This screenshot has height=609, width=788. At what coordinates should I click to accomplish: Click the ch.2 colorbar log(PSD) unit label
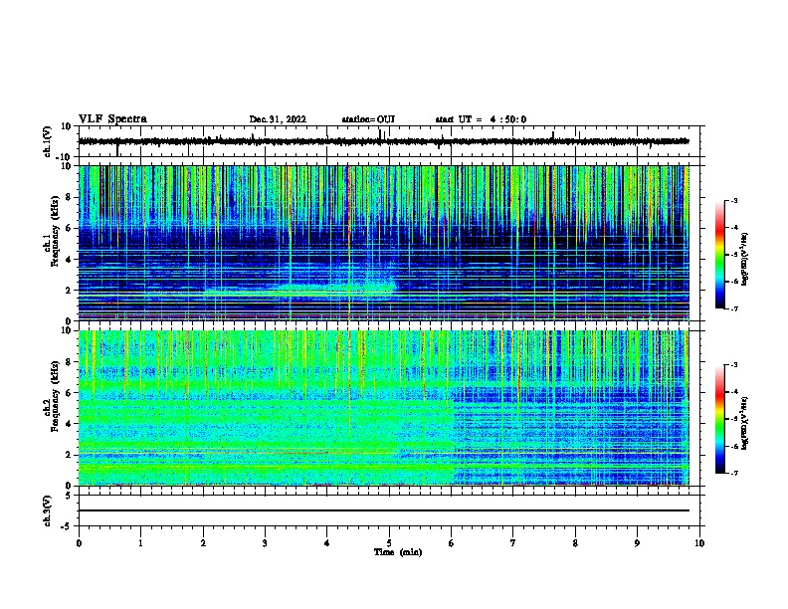[745, 423]
